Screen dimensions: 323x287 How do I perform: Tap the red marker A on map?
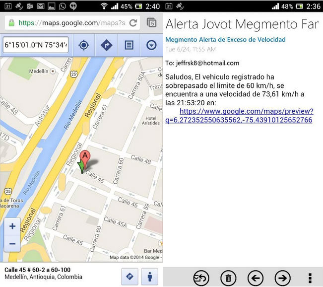click(85, 159)
